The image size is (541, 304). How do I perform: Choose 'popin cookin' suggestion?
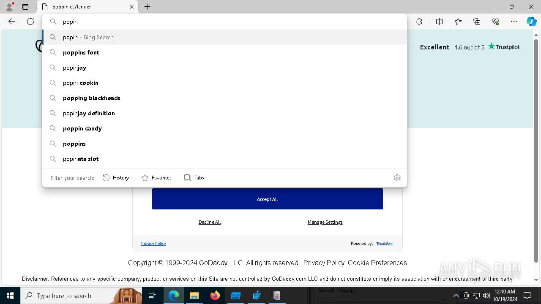pos(225,83)
